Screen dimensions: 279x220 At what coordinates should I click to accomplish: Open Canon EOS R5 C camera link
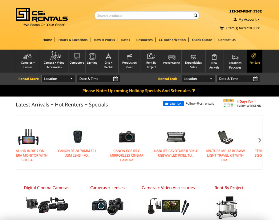point(127,155)
